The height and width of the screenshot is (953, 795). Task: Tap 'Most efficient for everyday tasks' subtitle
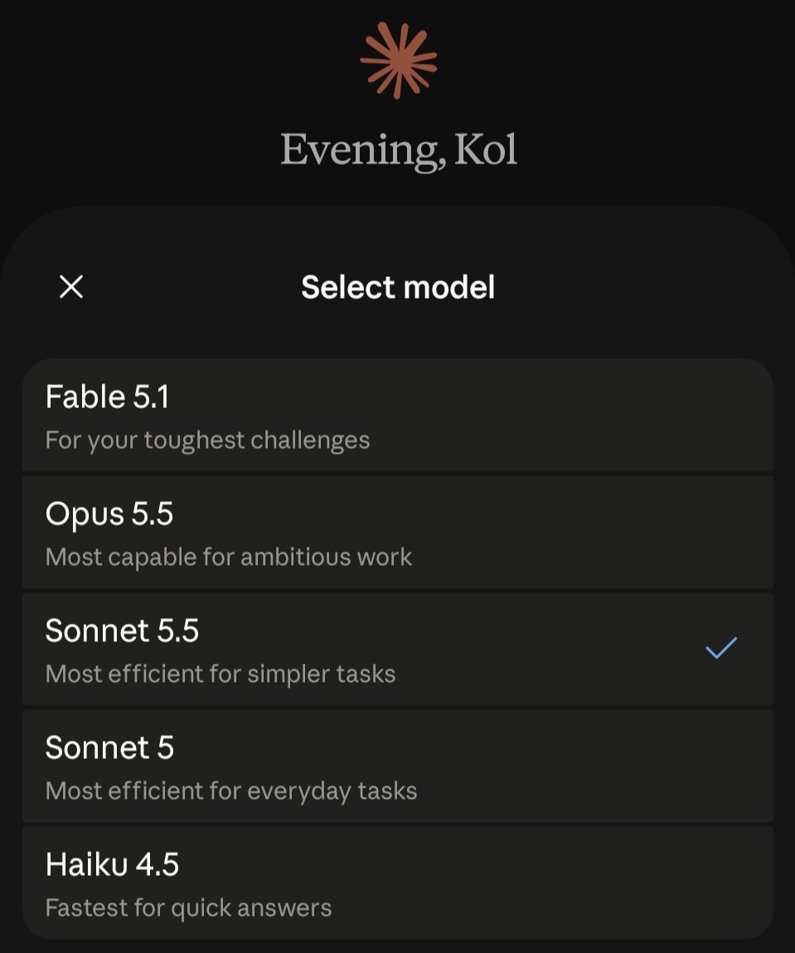[x=231, y=790]
